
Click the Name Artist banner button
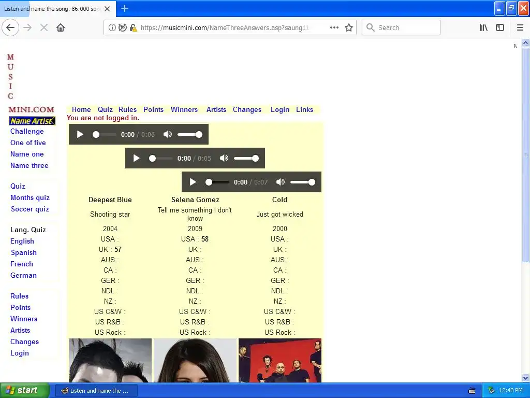coord(32,121)
